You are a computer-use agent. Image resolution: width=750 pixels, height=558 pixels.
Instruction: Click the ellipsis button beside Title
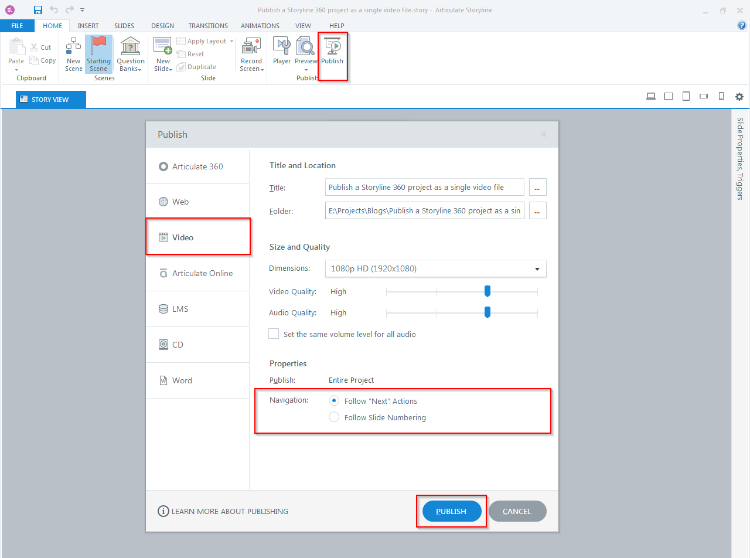538,188
